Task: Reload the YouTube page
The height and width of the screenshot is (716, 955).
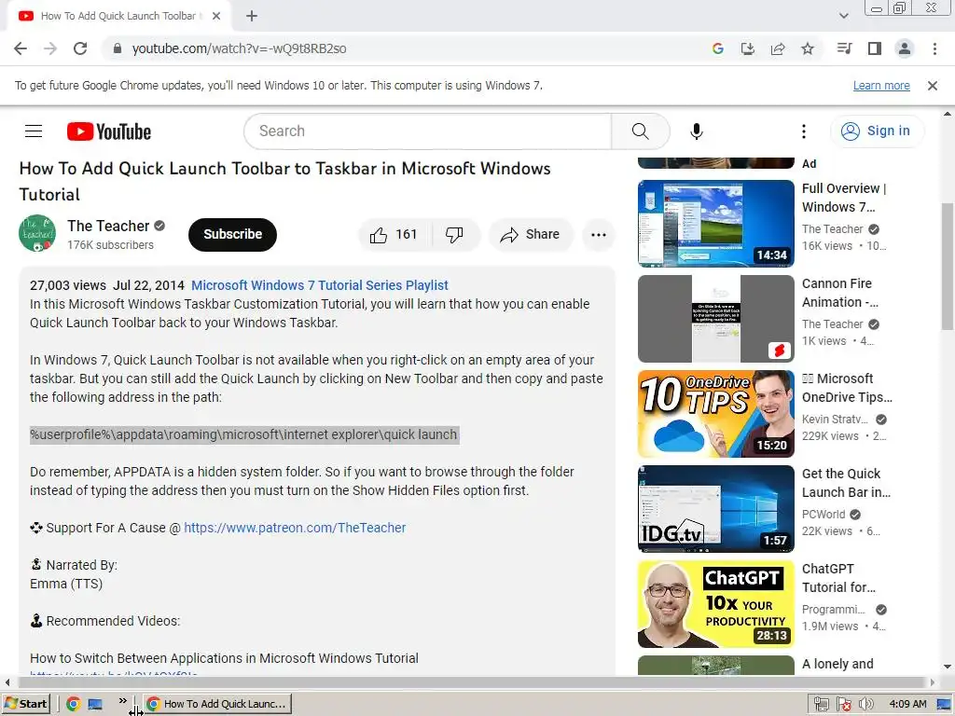Action: pos(80,48)
